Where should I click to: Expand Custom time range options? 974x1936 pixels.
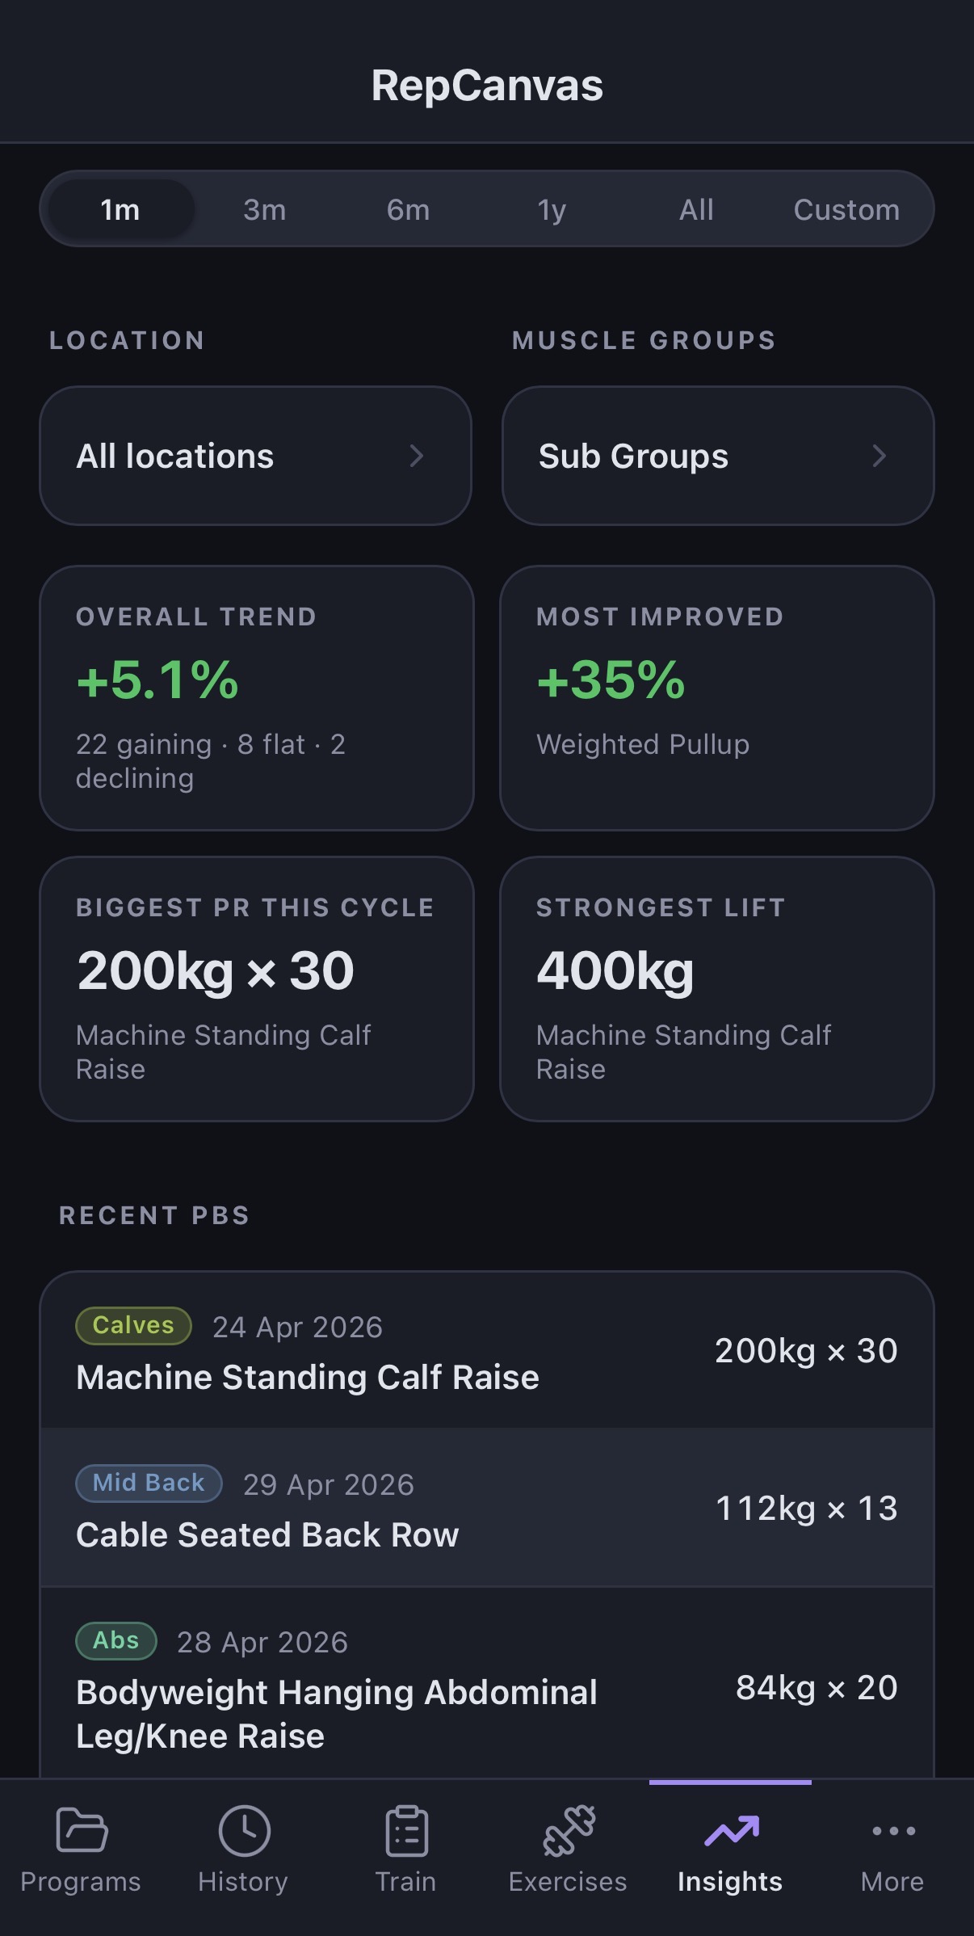[846, 208]
